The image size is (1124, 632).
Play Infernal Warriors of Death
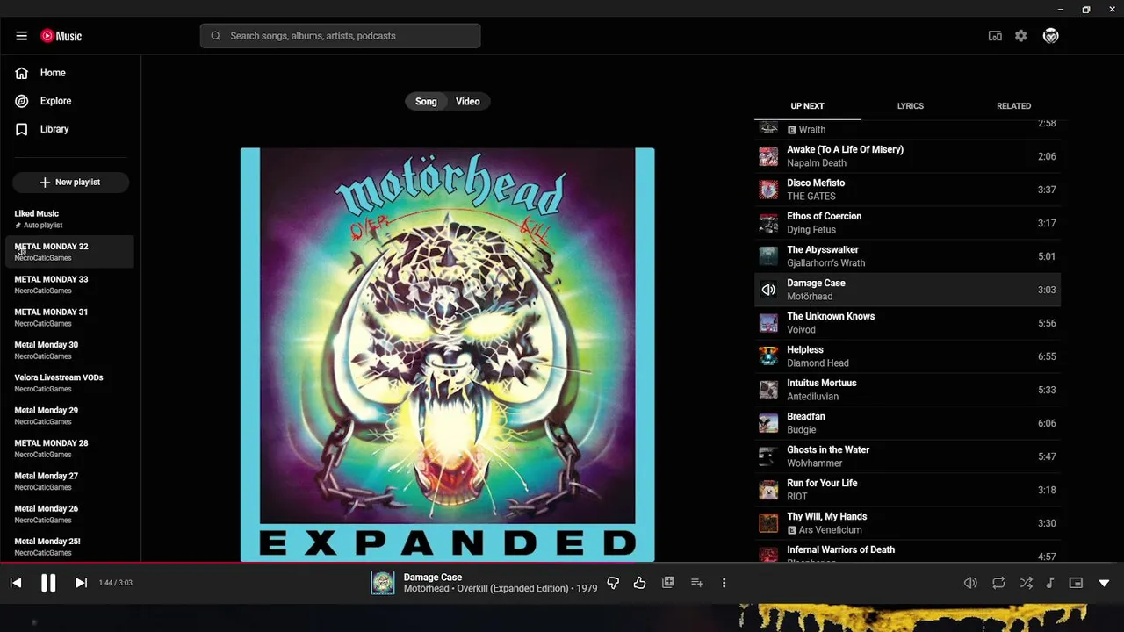[908, 553]
